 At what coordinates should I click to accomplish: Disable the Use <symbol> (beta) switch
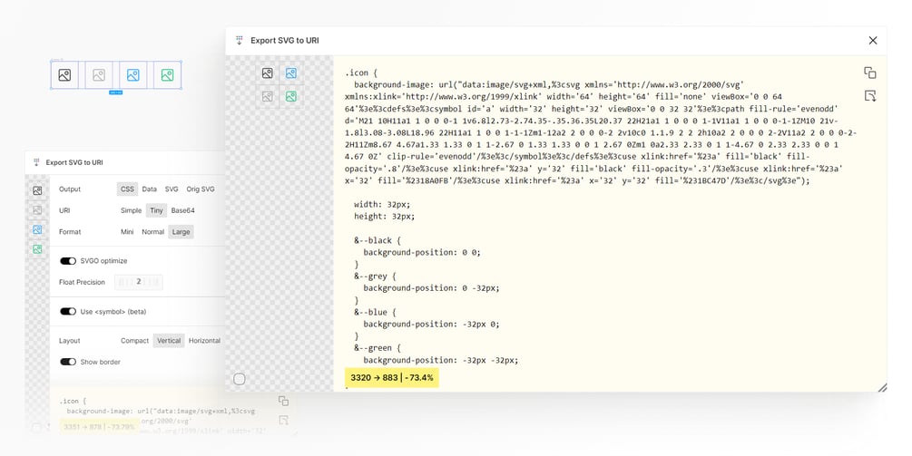pos(68,312)
